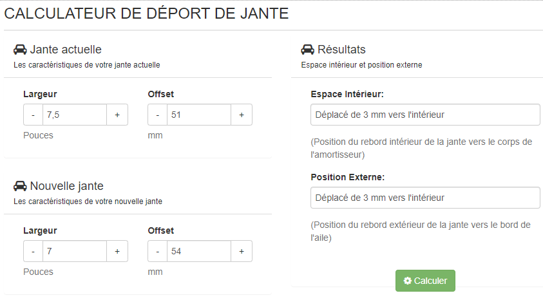
Task: Focus the new rim width field showing 7
Action: click(x=75, y=251)
